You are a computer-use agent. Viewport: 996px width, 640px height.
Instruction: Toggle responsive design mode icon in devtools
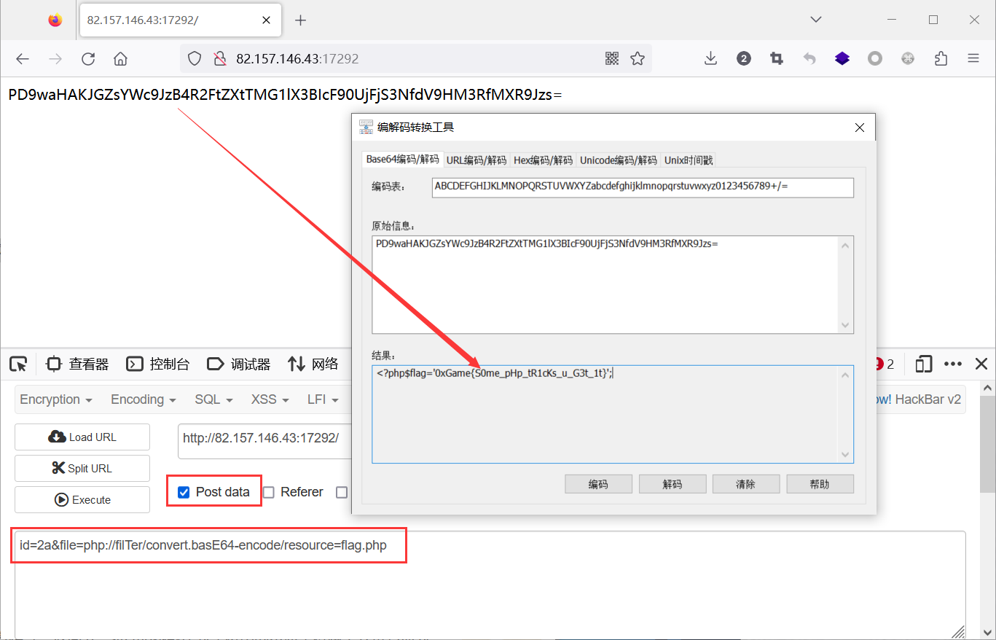924,364
